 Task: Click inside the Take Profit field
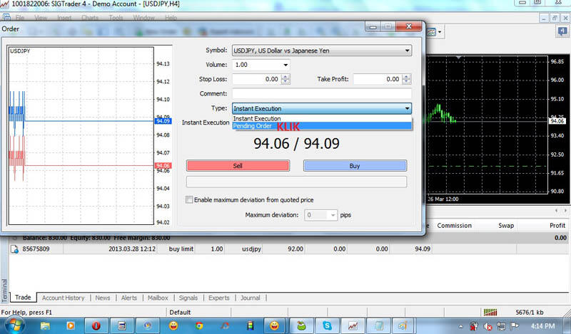click(378, 79)
